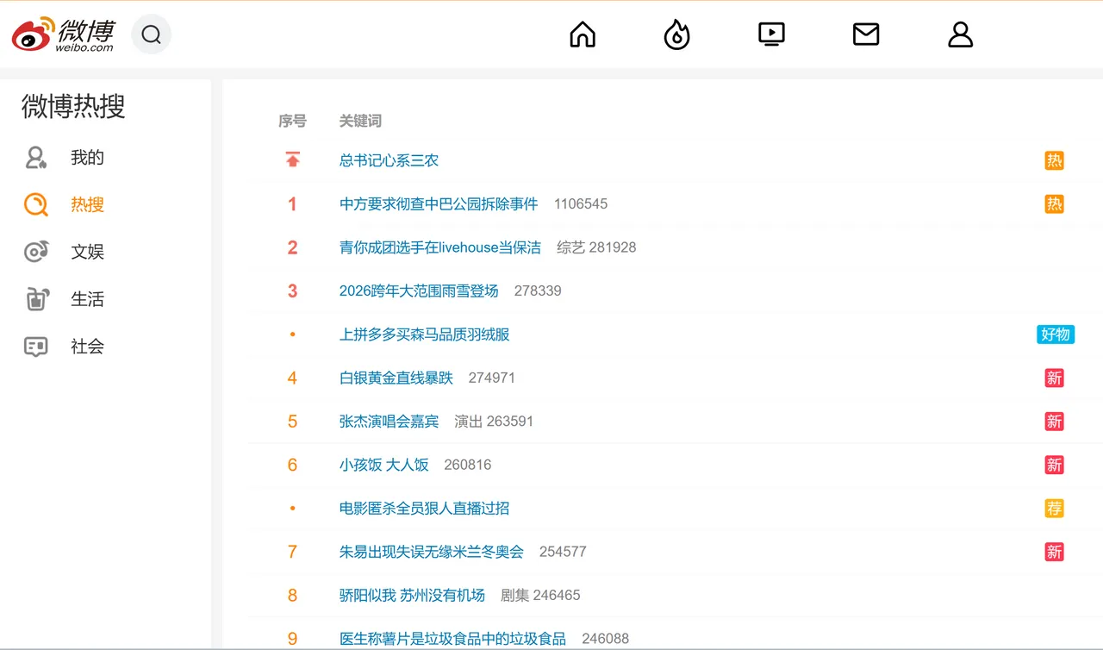Select the person icon beside 我的
Image resolution: width=1103 pixels, height=650 pixels.
35,157
